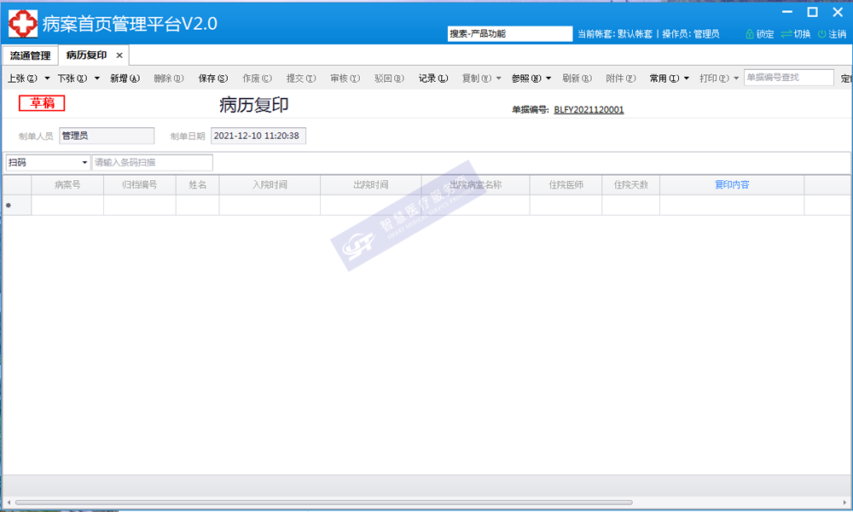The image size is (853, 512).
Task: Open the 记录 toolbar item
Action: (x=432, y=79)
